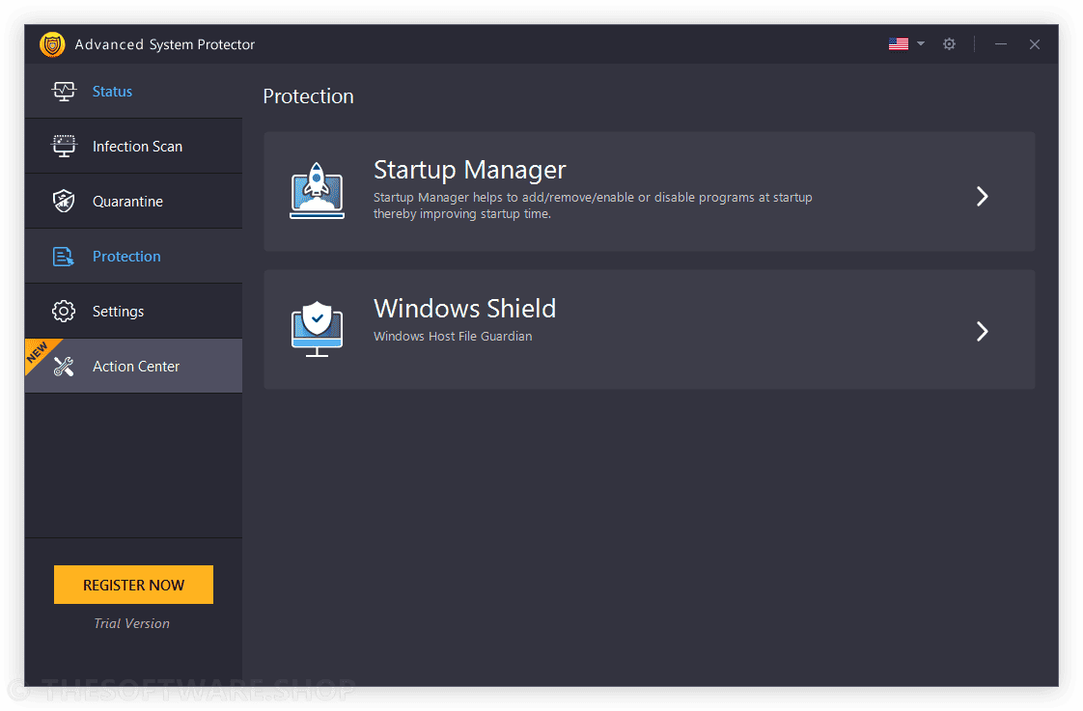Image resolution: width=1083 pixels, height=711 pixels.
Task: Click the REGISTER NOW button
Action: pos(133,585)
